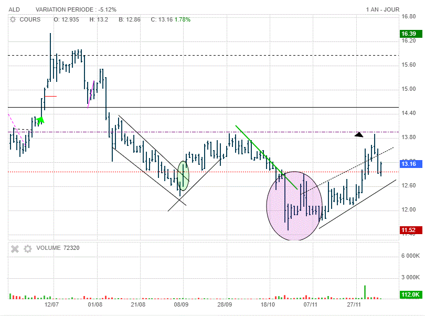Click the 16.80 price axis label
The width and height of the screenshot is (425, 316).
point(408,17)
